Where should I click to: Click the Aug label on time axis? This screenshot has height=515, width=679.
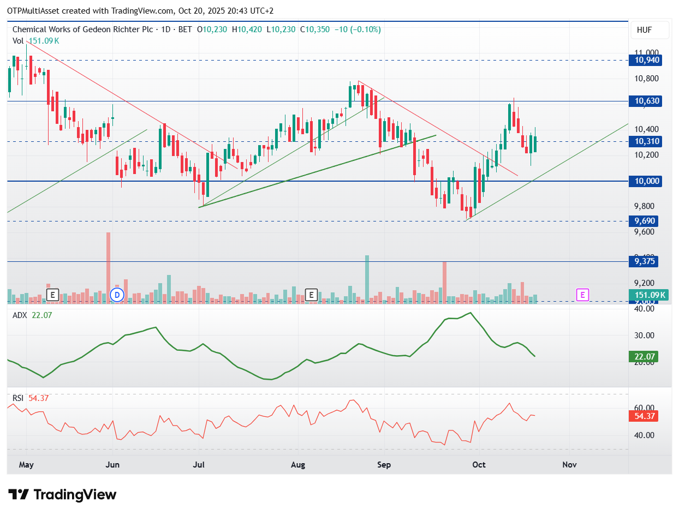pyautogui.click(x=297, y=465)
